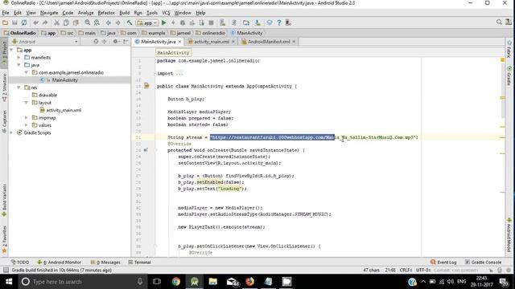Open the VCS menu
The height and width of the screenshot is (289, 515).
click(x=166, y=13)
